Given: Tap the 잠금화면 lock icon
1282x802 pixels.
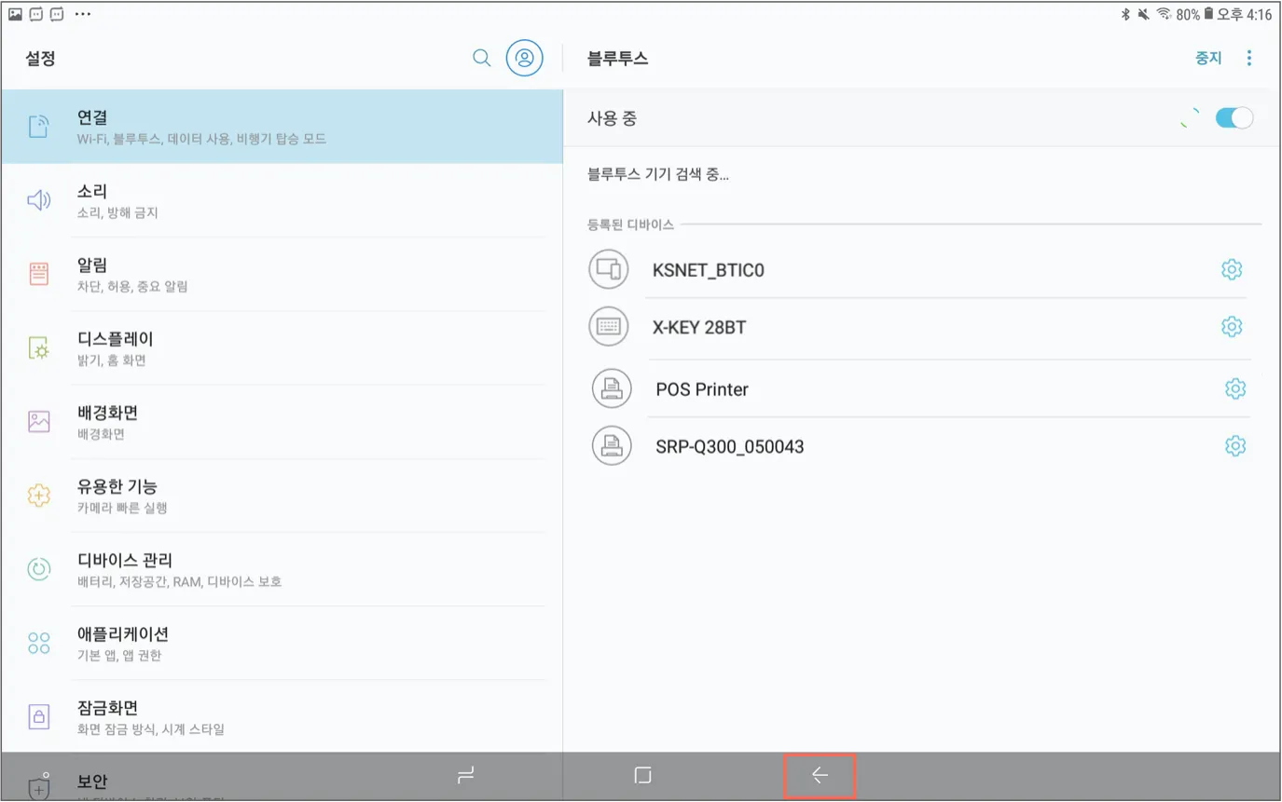Looking at the screenshot, I should click(x=38, y=716).
